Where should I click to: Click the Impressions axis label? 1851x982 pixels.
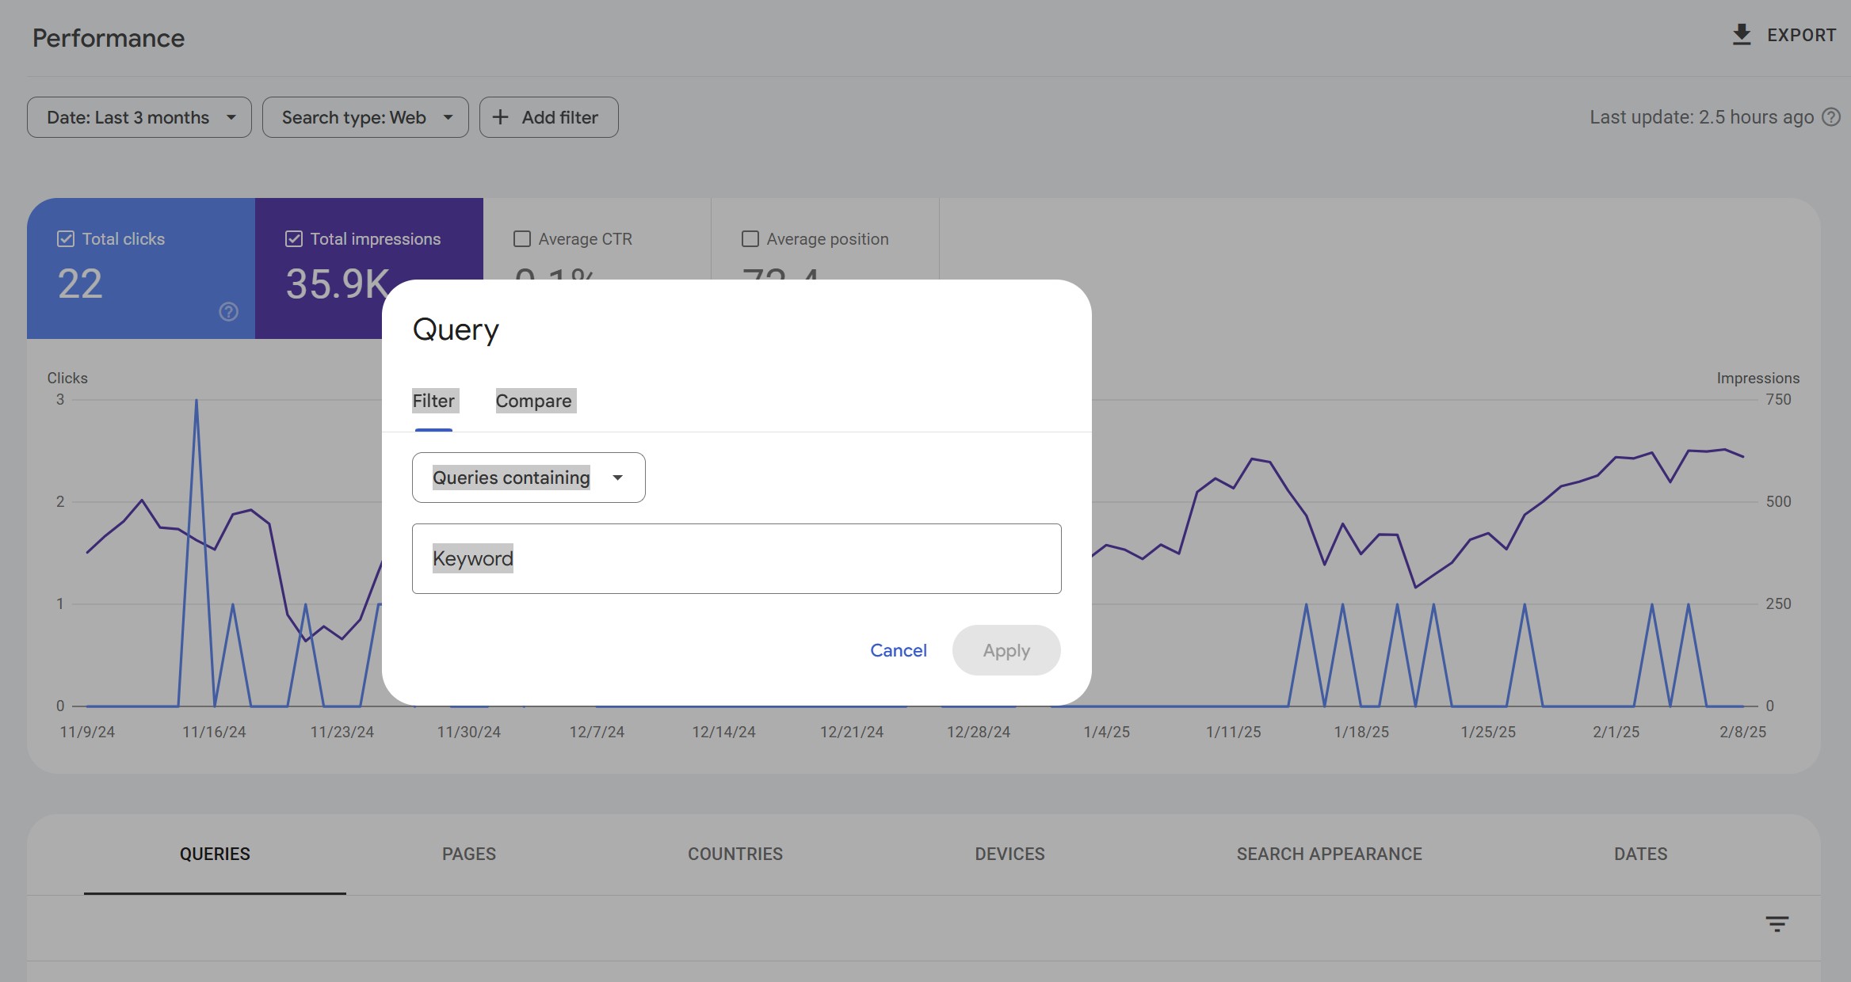click(1757, 378)
